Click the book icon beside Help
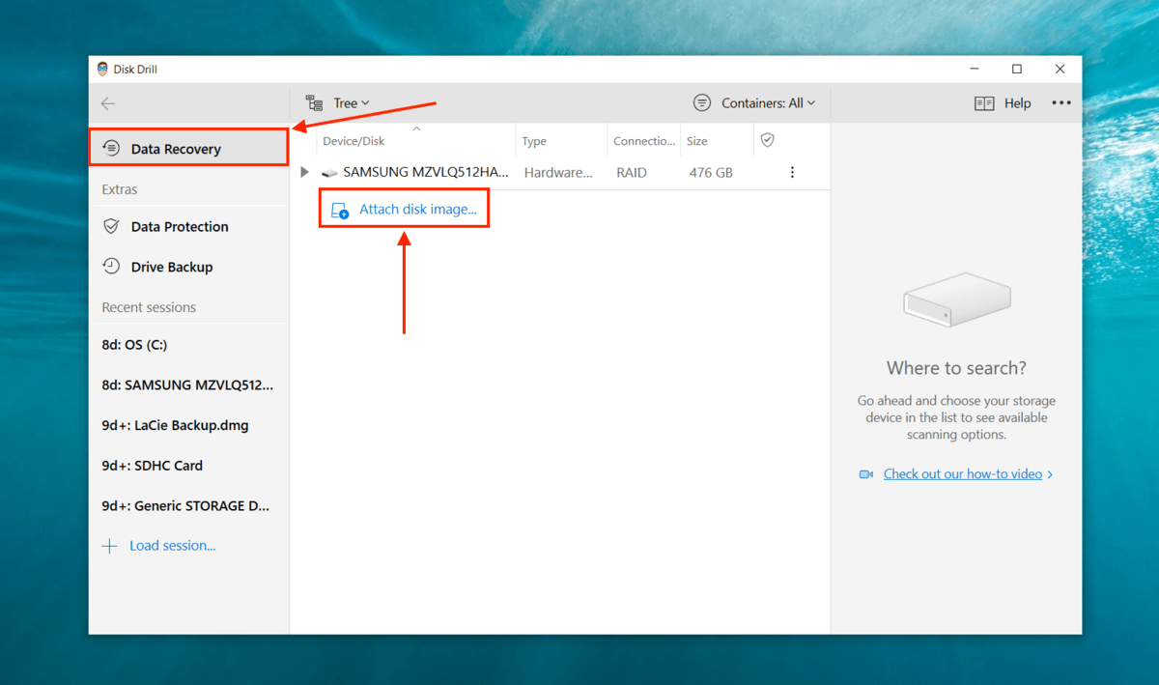 point(984,103)
